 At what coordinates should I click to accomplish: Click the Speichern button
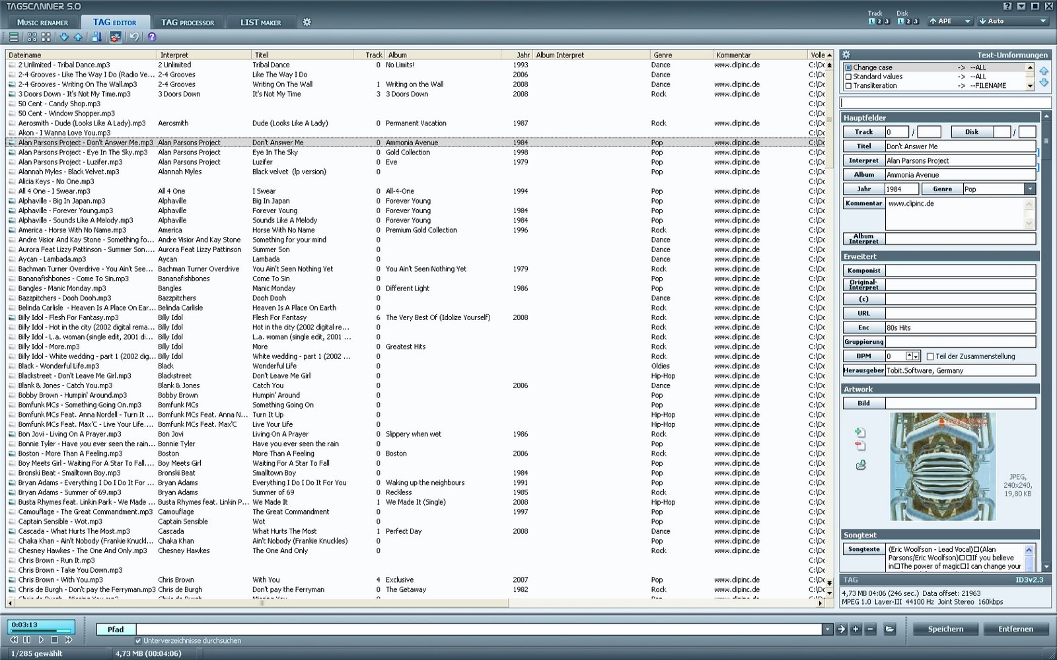click(x=945, y=629)
